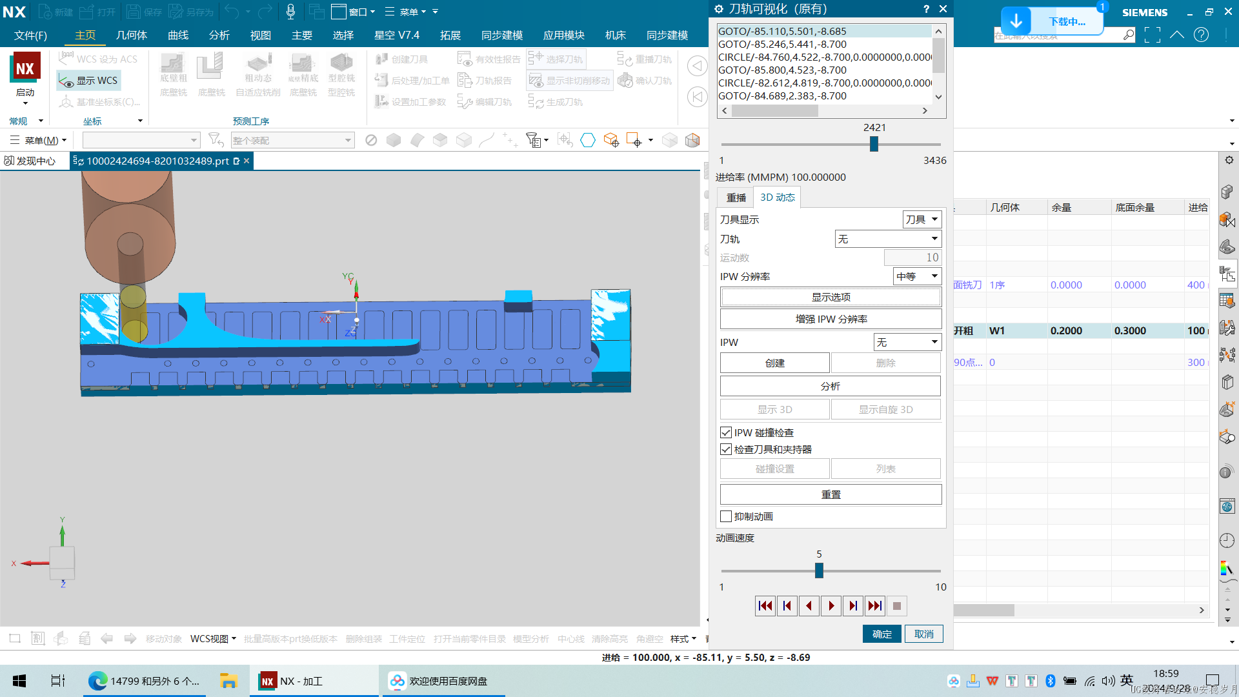Open the 文件(F) menu
Viewport: 1239px width, 697px height.
[x=30, y=35]
